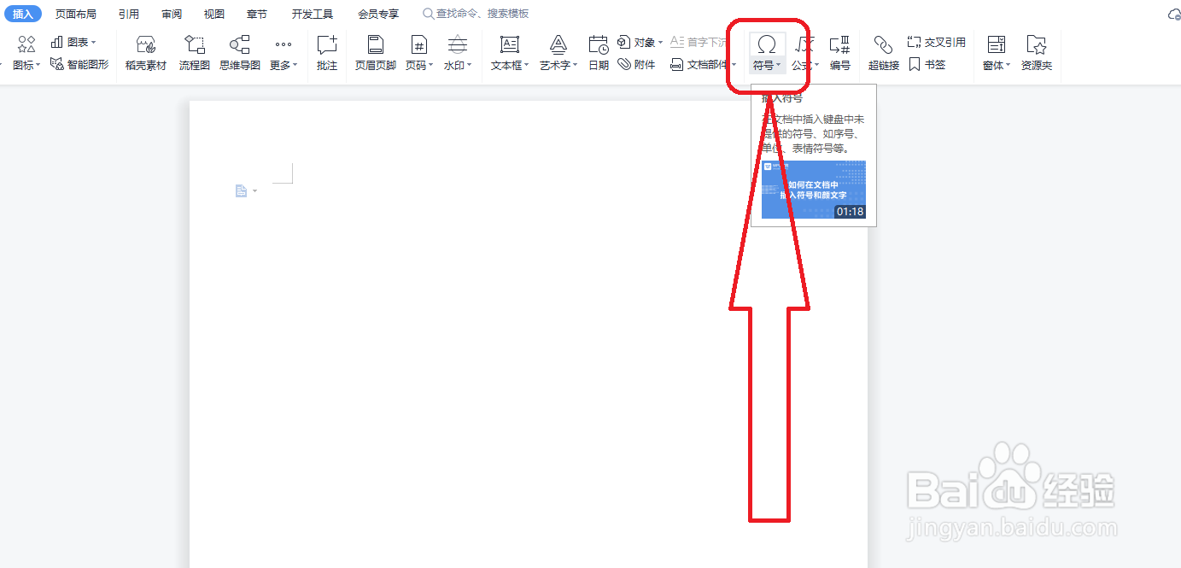This screenshot has height=568, width=1181.
Task: Insert a 交叉引用 cross reference
Action: pos(936,42)
